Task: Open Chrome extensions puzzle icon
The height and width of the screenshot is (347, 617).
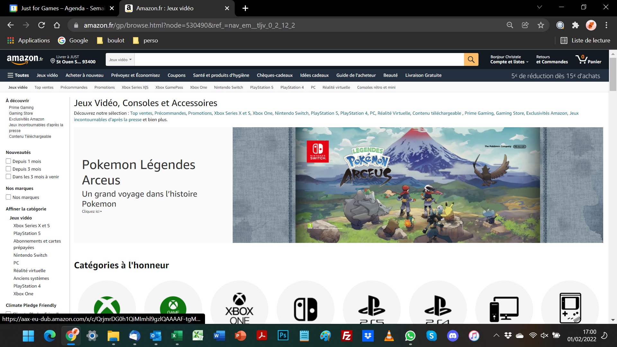Action: click(575, 25)
